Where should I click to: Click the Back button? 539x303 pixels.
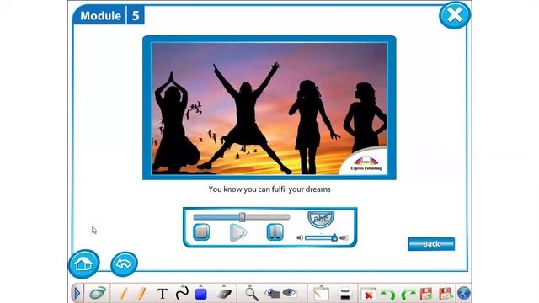[431, 244]
